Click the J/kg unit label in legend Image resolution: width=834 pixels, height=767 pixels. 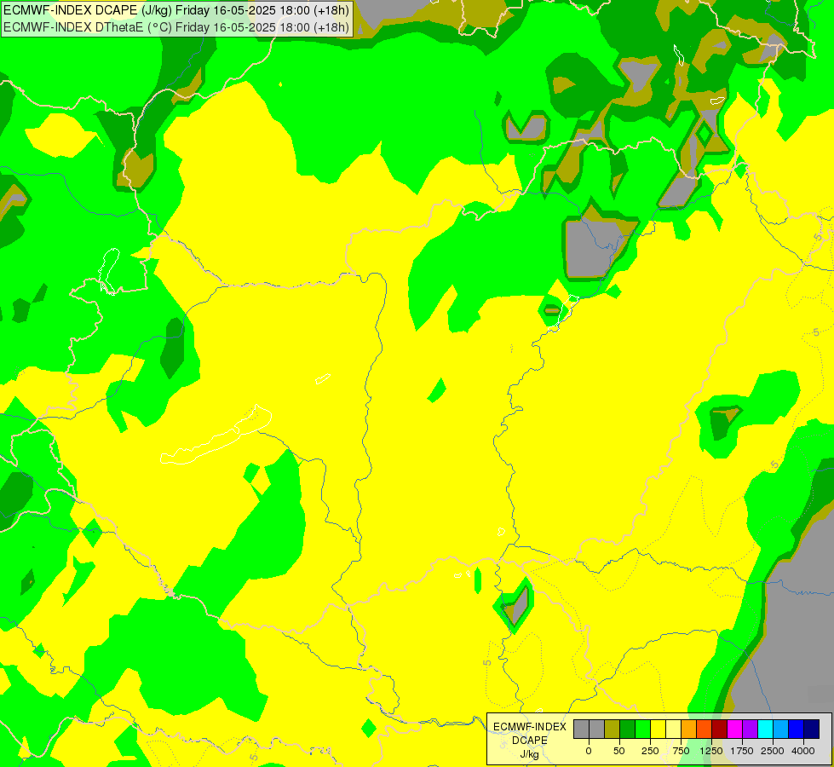529,754
